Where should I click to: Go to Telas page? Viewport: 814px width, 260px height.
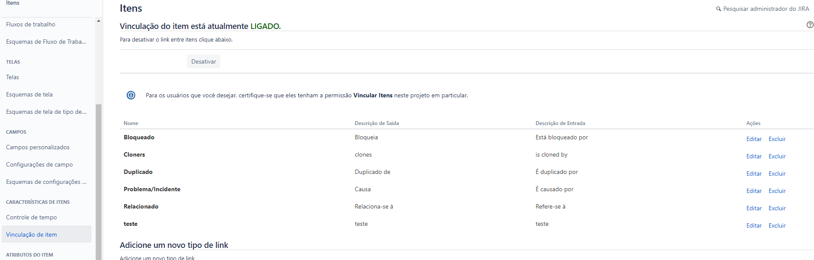coord(13,77)
